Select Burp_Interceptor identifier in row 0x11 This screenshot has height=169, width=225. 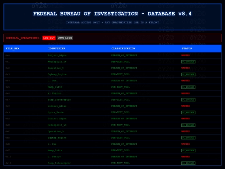(59, 163)
